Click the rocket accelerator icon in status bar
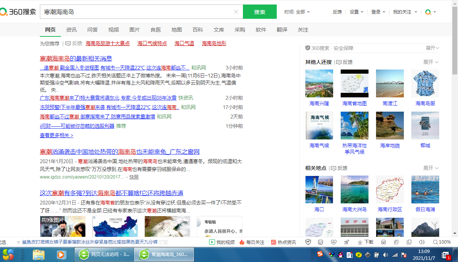Viewport: 458px width, 262px height. click(346, 242)
